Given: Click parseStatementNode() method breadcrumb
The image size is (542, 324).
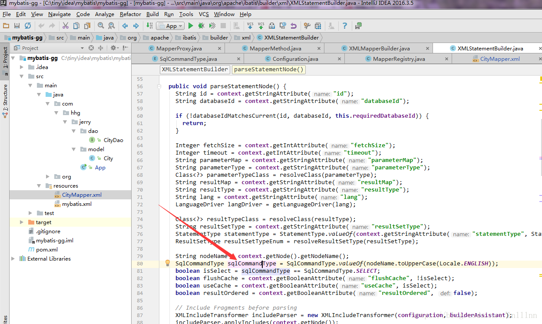Looking at the screenshot, I should 268,69.
